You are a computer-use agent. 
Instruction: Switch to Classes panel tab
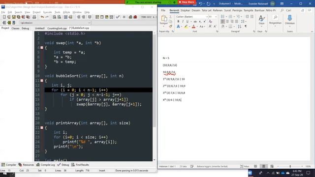tap(15, 29)
